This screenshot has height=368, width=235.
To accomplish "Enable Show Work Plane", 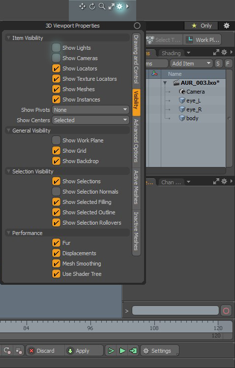I will pos(56,140).
